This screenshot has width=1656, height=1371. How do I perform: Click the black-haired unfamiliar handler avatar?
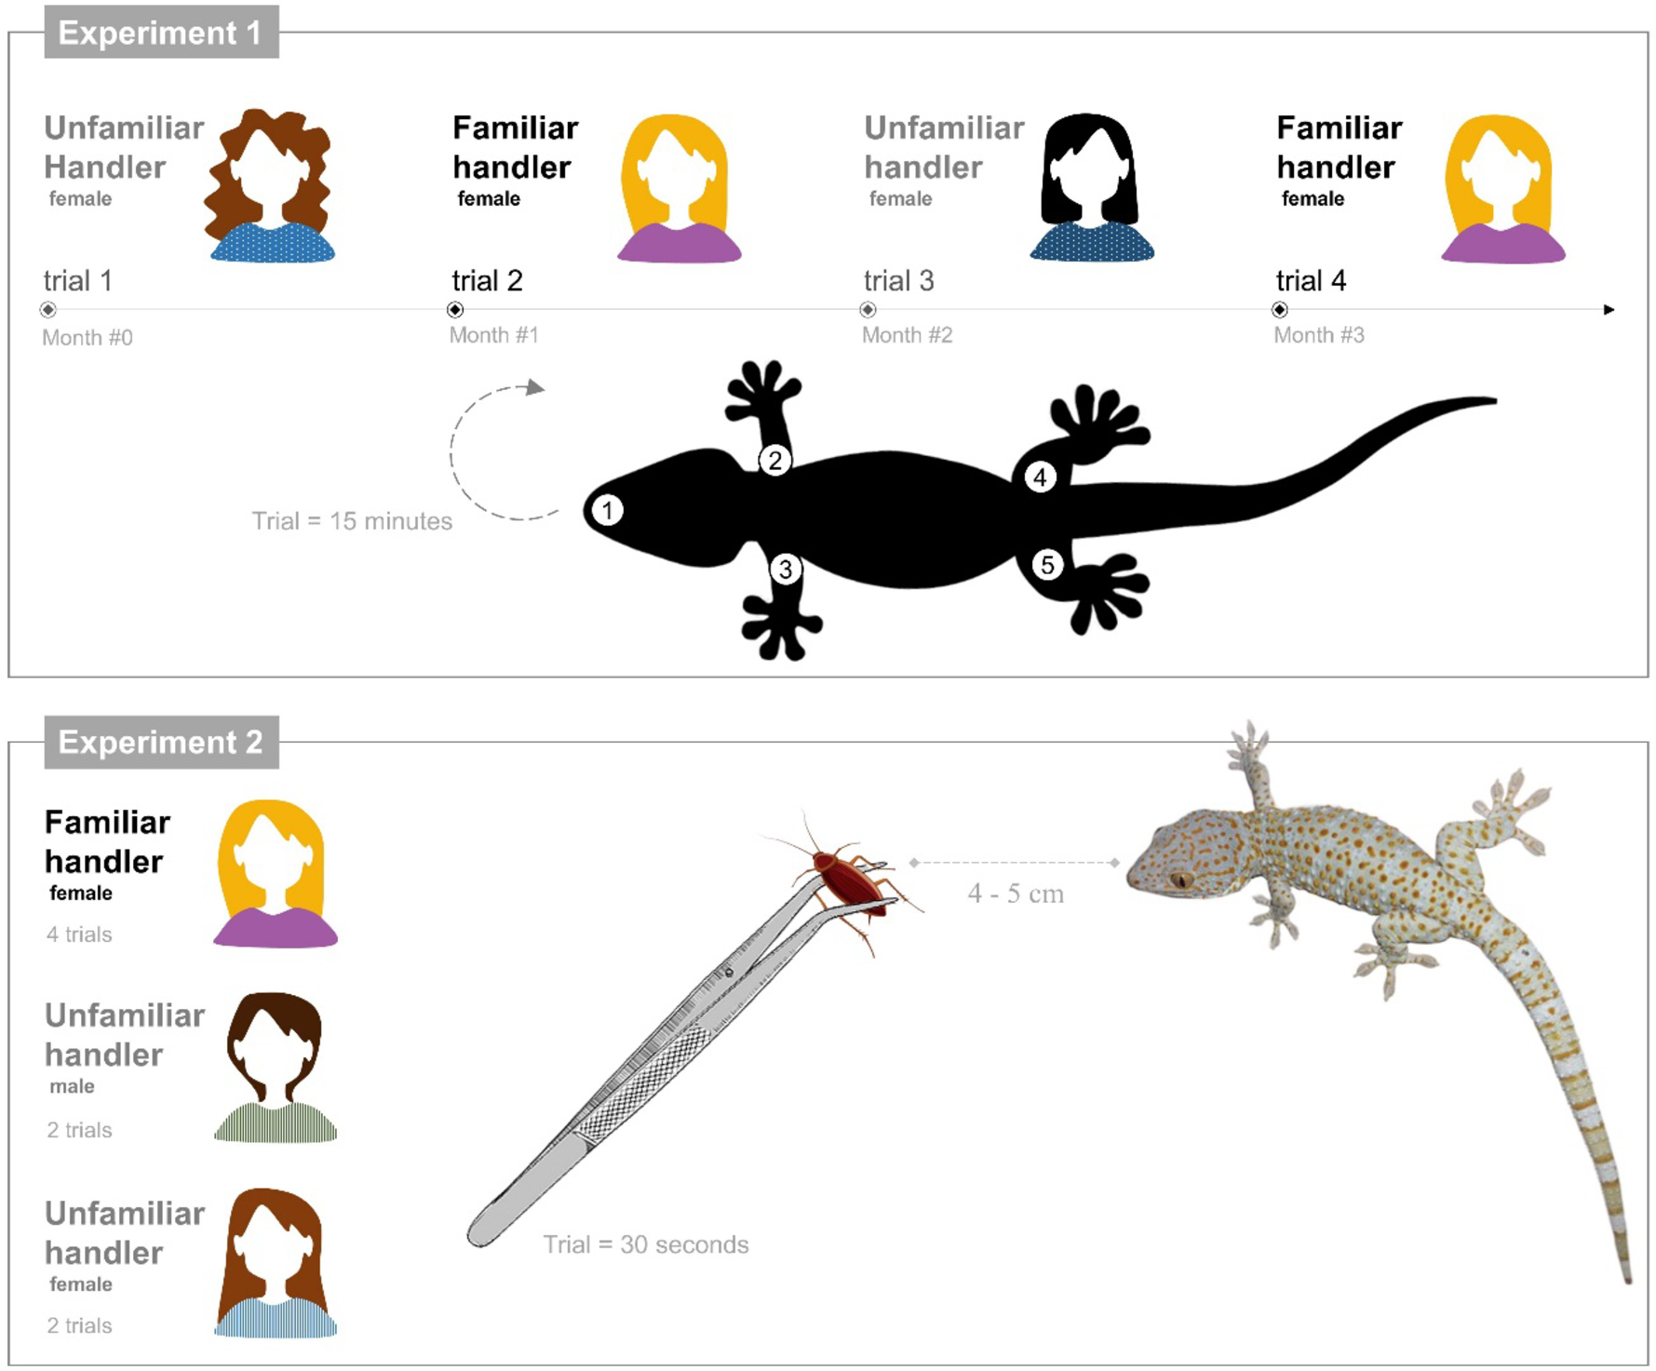point(1091,186)
